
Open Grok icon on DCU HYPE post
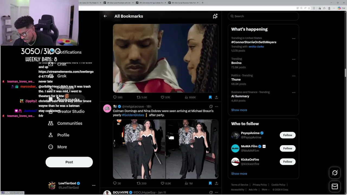coord(211,192)
